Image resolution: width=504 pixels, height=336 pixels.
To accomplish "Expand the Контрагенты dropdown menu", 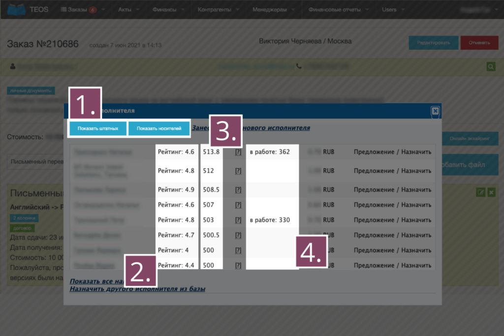I will click(219, 9).
